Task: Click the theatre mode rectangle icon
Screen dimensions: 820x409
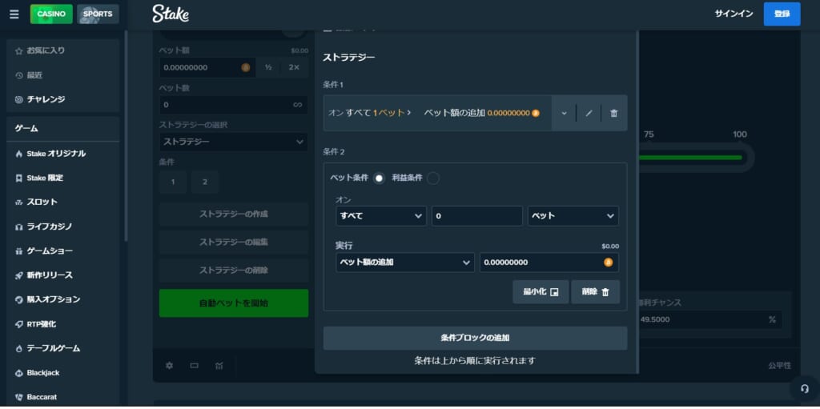Action: tap(194, 366)
